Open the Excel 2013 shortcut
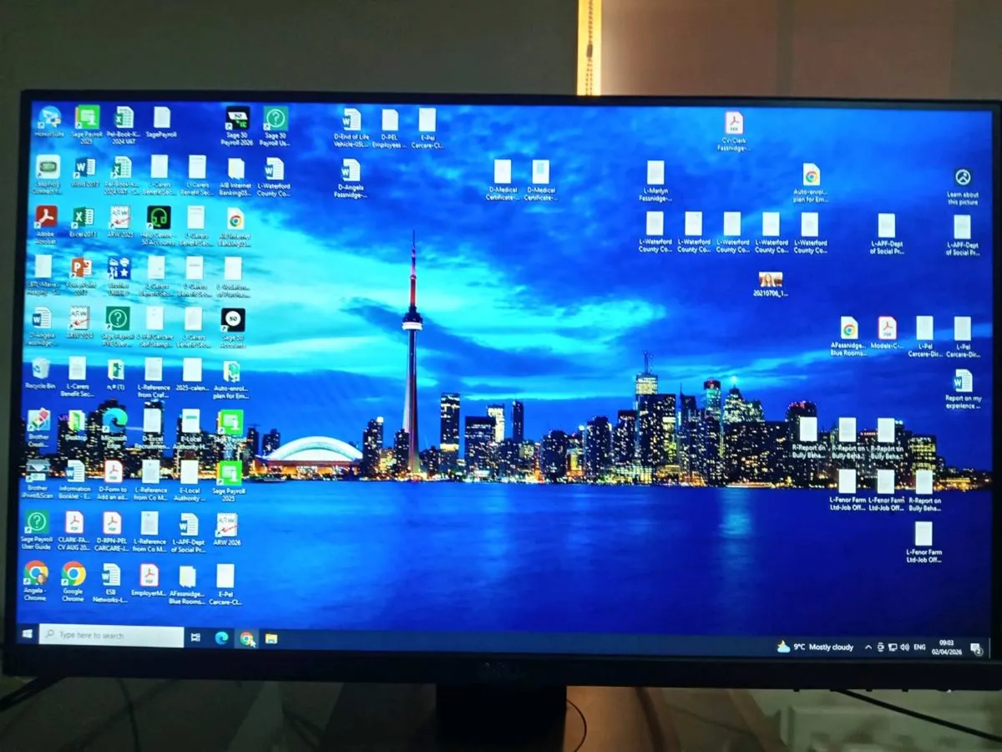This screenshot has width=1002, height=752. point(83,219)
